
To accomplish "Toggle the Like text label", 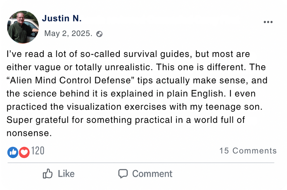I will point(66,174).
